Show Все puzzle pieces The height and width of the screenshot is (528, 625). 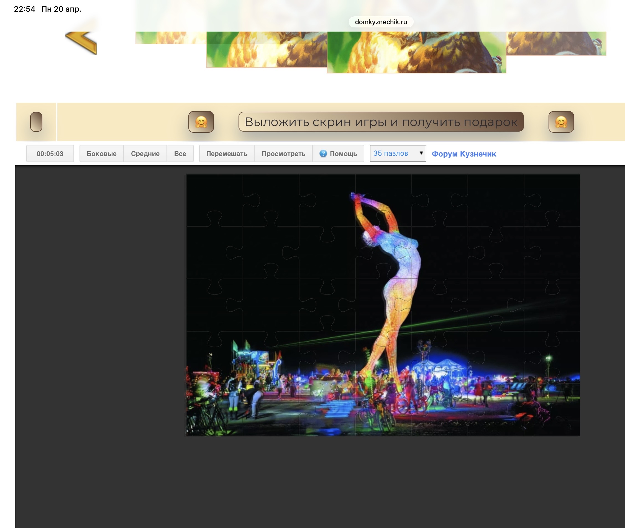coord(180,153)
